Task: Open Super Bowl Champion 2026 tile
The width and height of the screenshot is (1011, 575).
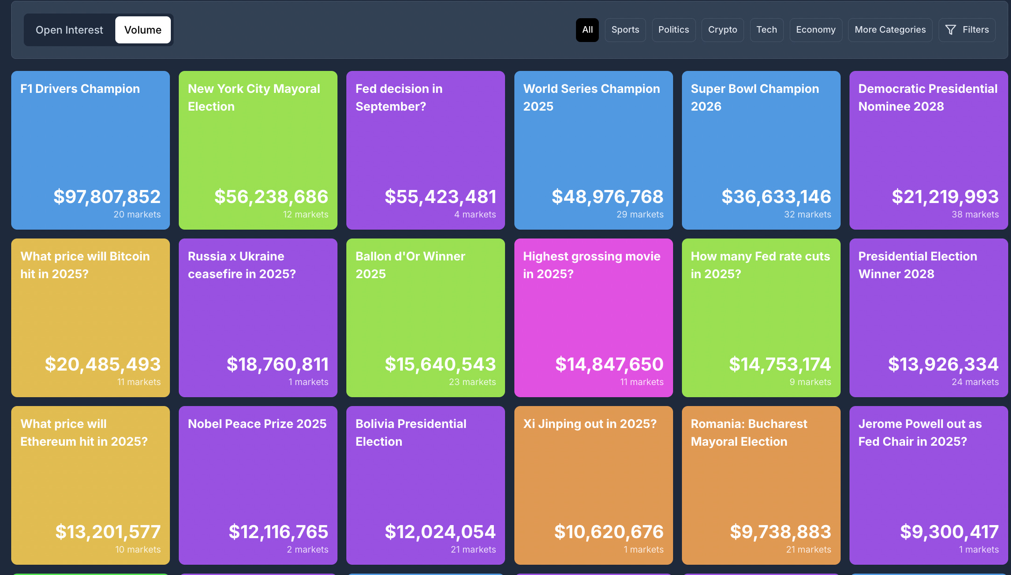Action: (761, 150)
